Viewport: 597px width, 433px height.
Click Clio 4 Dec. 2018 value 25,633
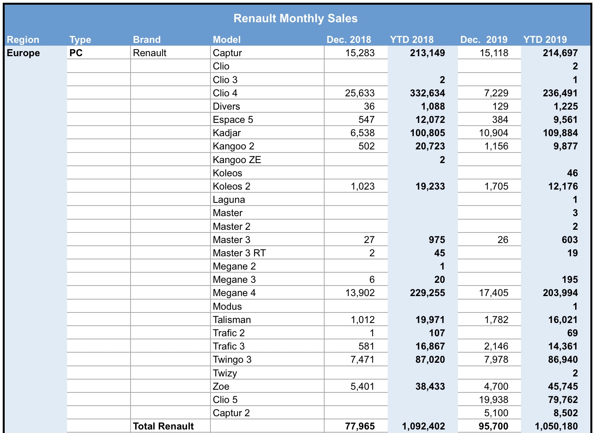pos(360,93)
